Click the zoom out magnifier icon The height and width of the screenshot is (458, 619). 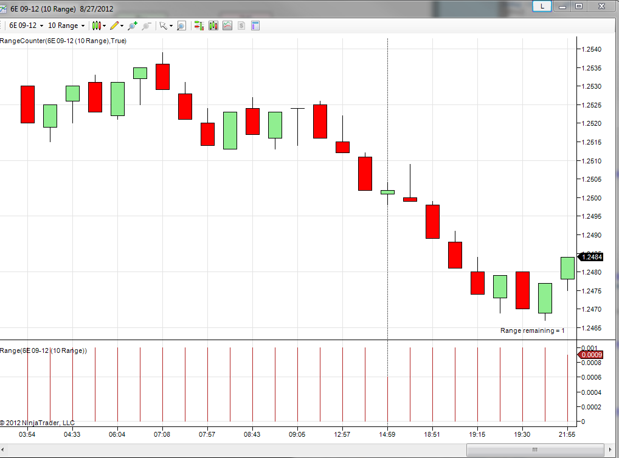(147, 26)
